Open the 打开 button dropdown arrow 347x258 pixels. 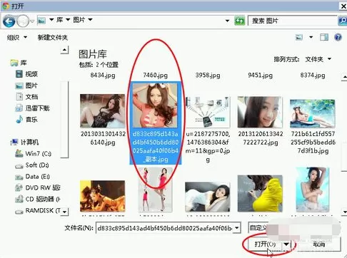286,244
